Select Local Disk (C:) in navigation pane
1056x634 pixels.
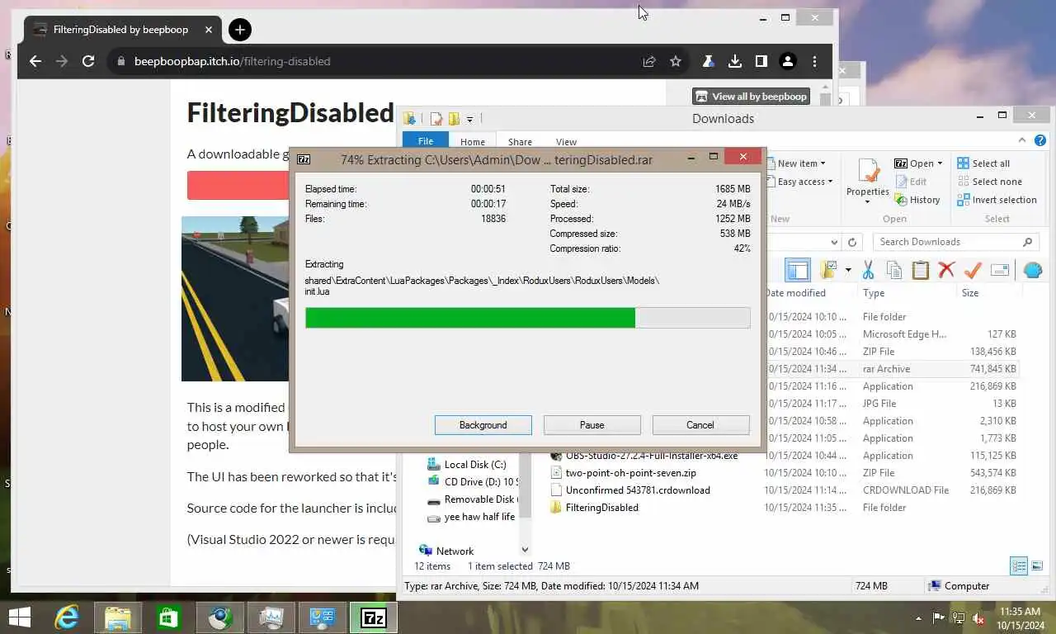point(474,465)
